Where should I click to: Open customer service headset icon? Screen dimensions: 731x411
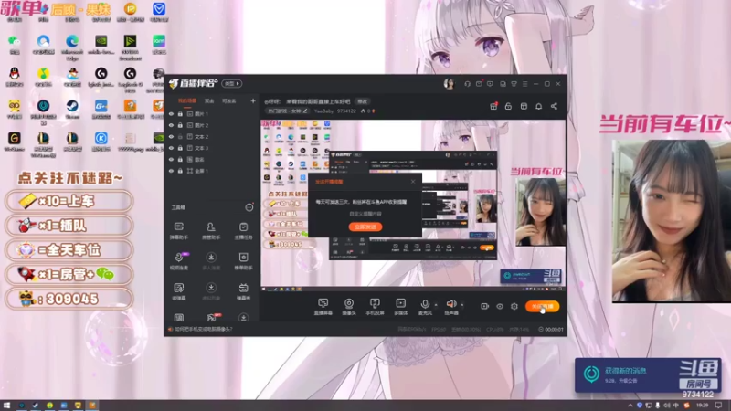point(467,84)
